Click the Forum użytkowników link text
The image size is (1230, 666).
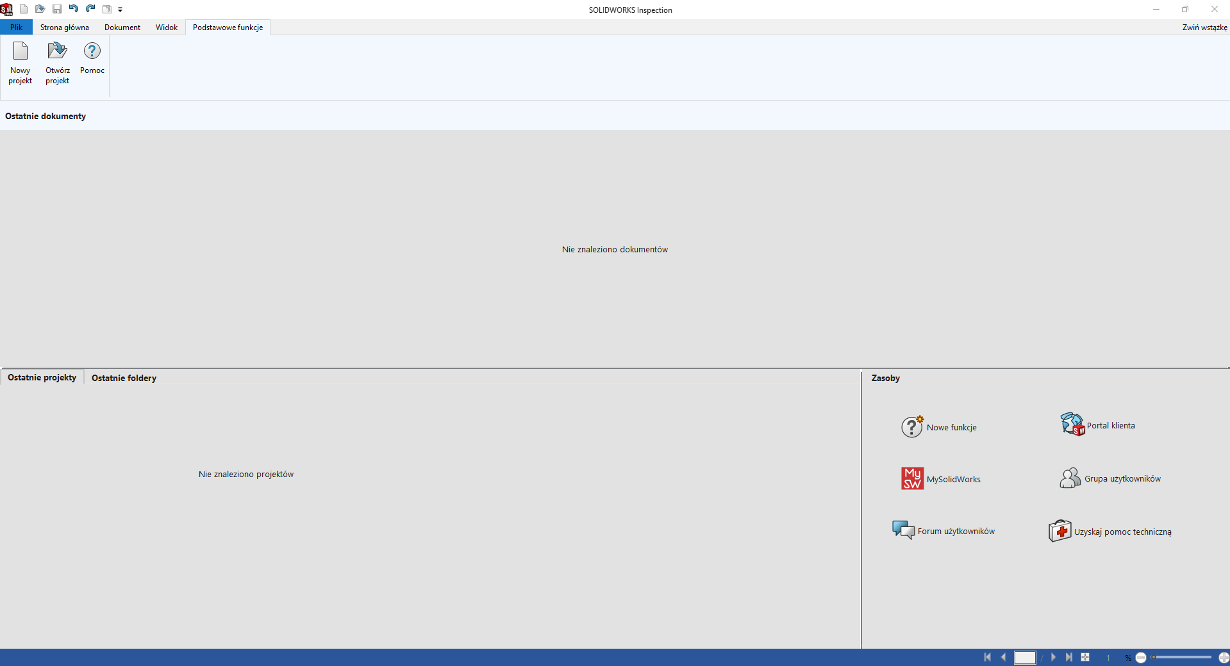(956, 532)
